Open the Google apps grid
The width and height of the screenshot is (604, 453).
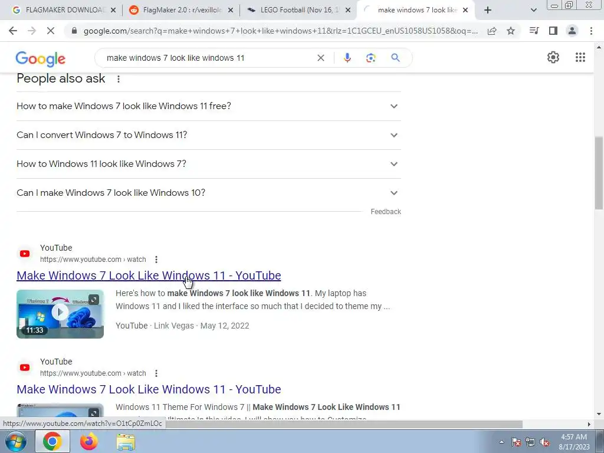click(x=580, y=57)
